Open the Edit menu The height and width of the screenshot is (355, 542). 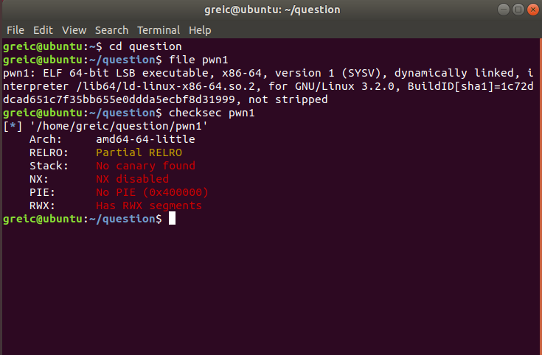[x=43, y=30]
